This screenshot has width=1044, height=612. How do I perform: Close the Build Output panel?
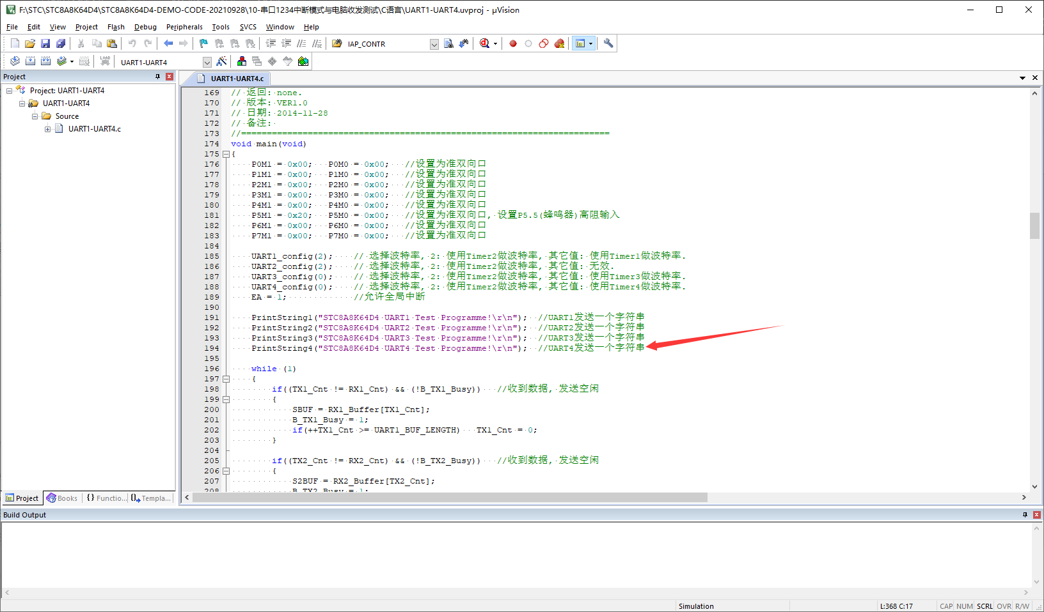tap(1037, 515)
